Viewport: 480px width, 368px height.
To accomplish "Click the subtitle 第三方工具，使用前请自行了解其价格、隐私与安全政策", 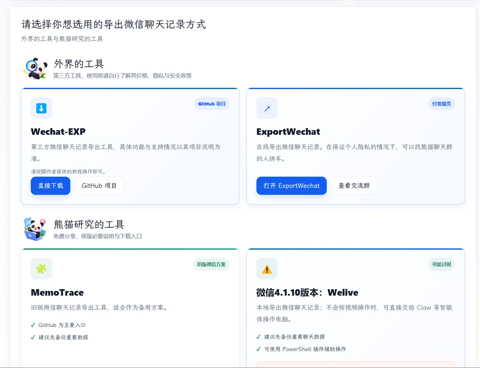I will tap(122, 76).
